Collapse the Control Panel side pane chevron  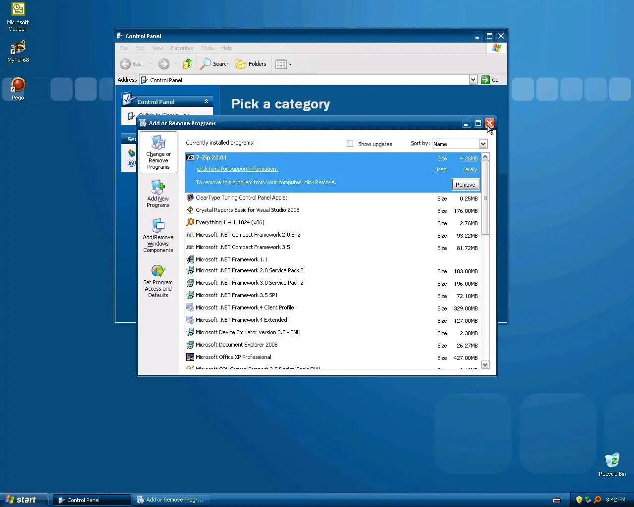coord(207,101)
